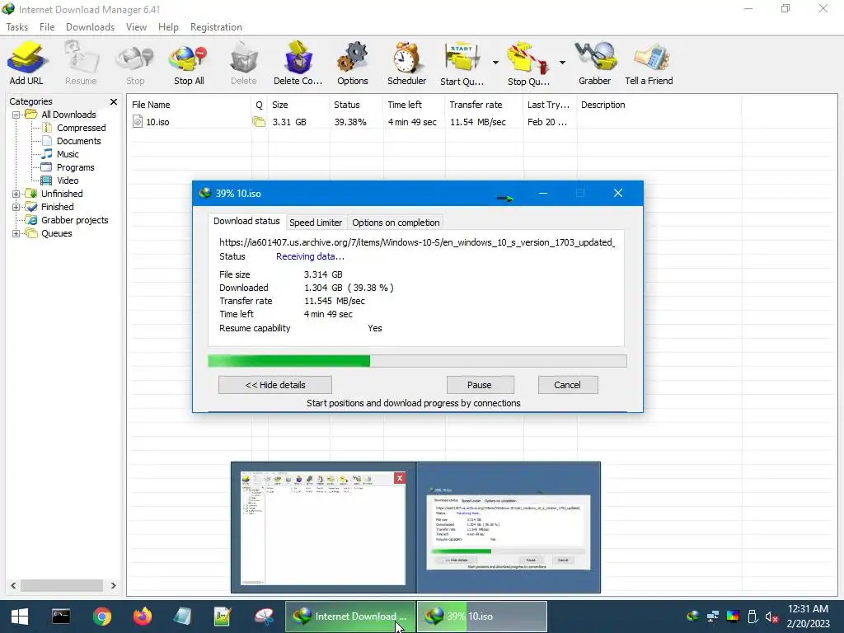Close the Categories panel
Screen dimensions: 844x633
coord(114,101)
